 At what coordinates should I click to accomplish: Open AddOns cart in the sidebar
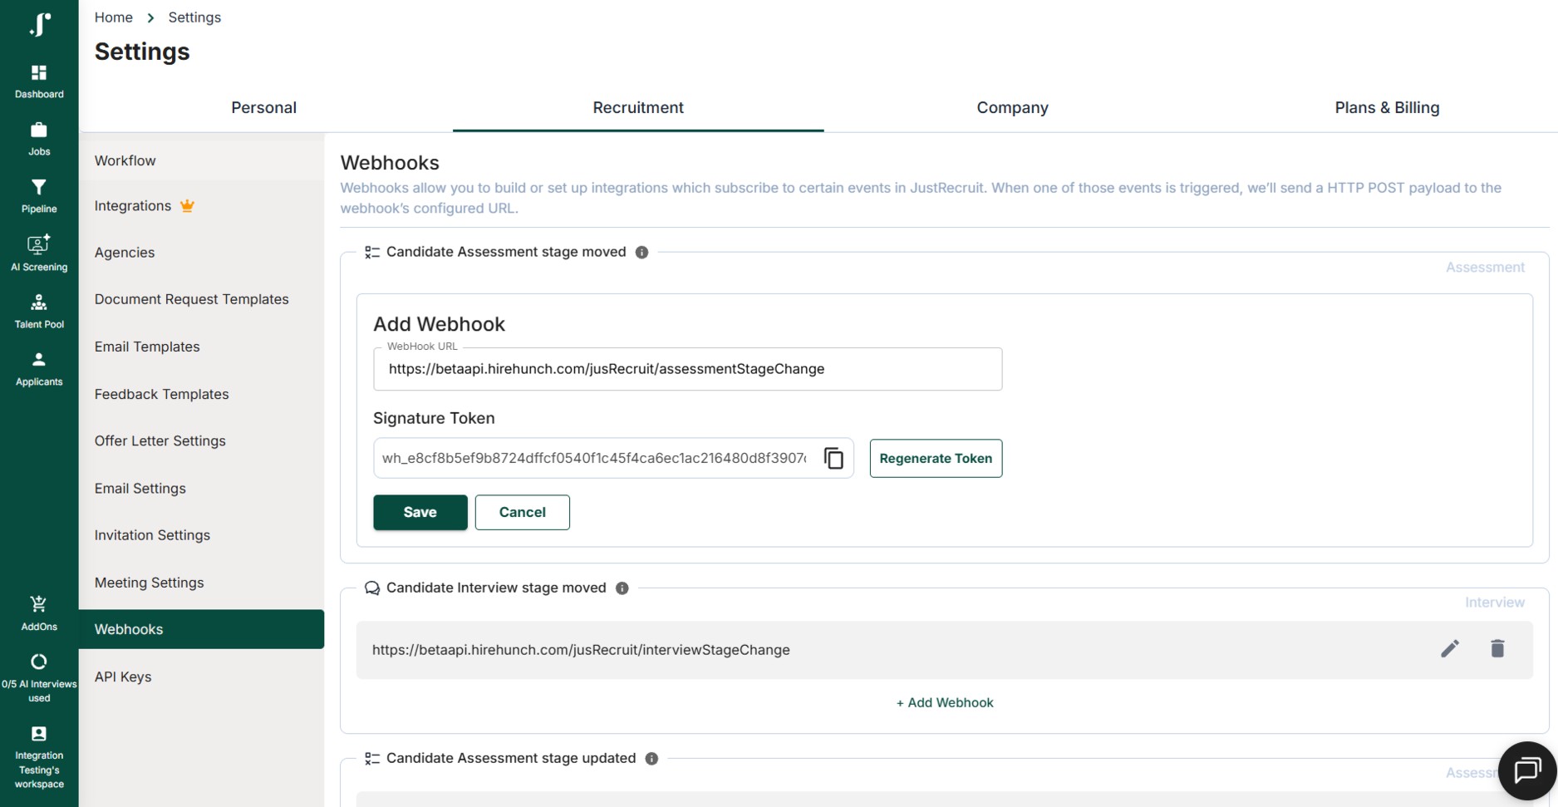[x=39, y=613]
